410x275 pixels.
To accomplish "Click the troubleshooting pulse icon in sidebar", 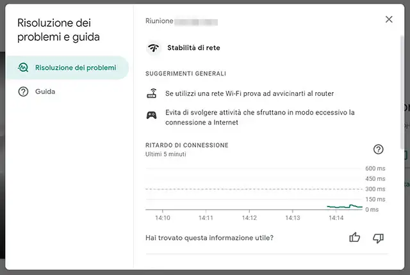I will (x=23, y=68).
